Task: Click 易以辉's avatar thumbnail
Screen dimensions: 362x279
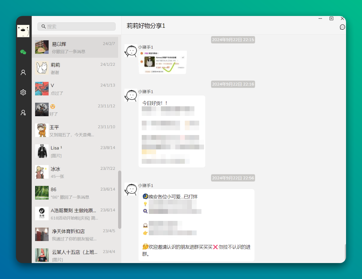Action: coord(42,47)
